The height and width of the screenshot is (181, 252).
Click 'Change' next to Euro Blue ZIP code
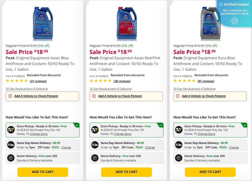(234, 147)
